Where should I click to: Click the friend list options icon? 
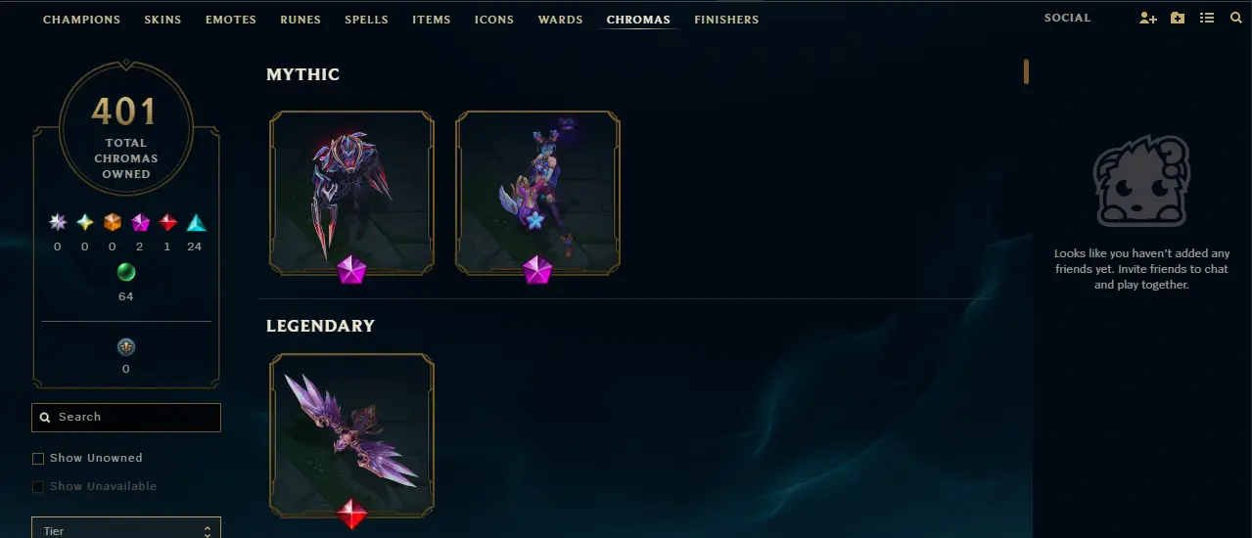(1207, 19)
